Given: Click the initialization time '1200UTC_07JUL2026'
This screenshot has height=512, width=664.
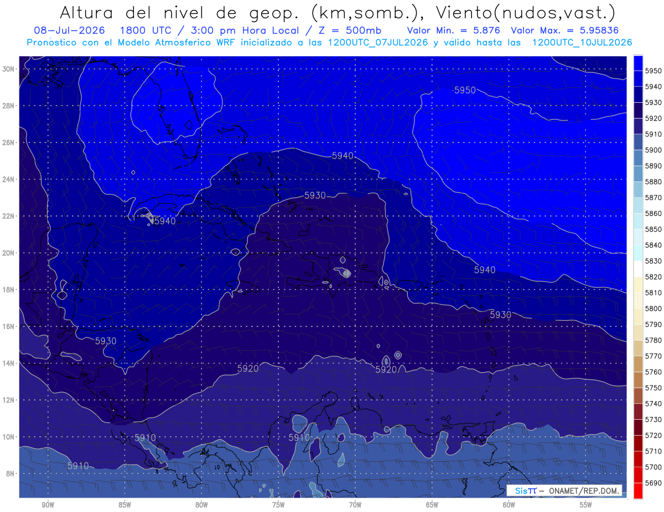Looking at the screenshot, I should [x=378, y=43].
